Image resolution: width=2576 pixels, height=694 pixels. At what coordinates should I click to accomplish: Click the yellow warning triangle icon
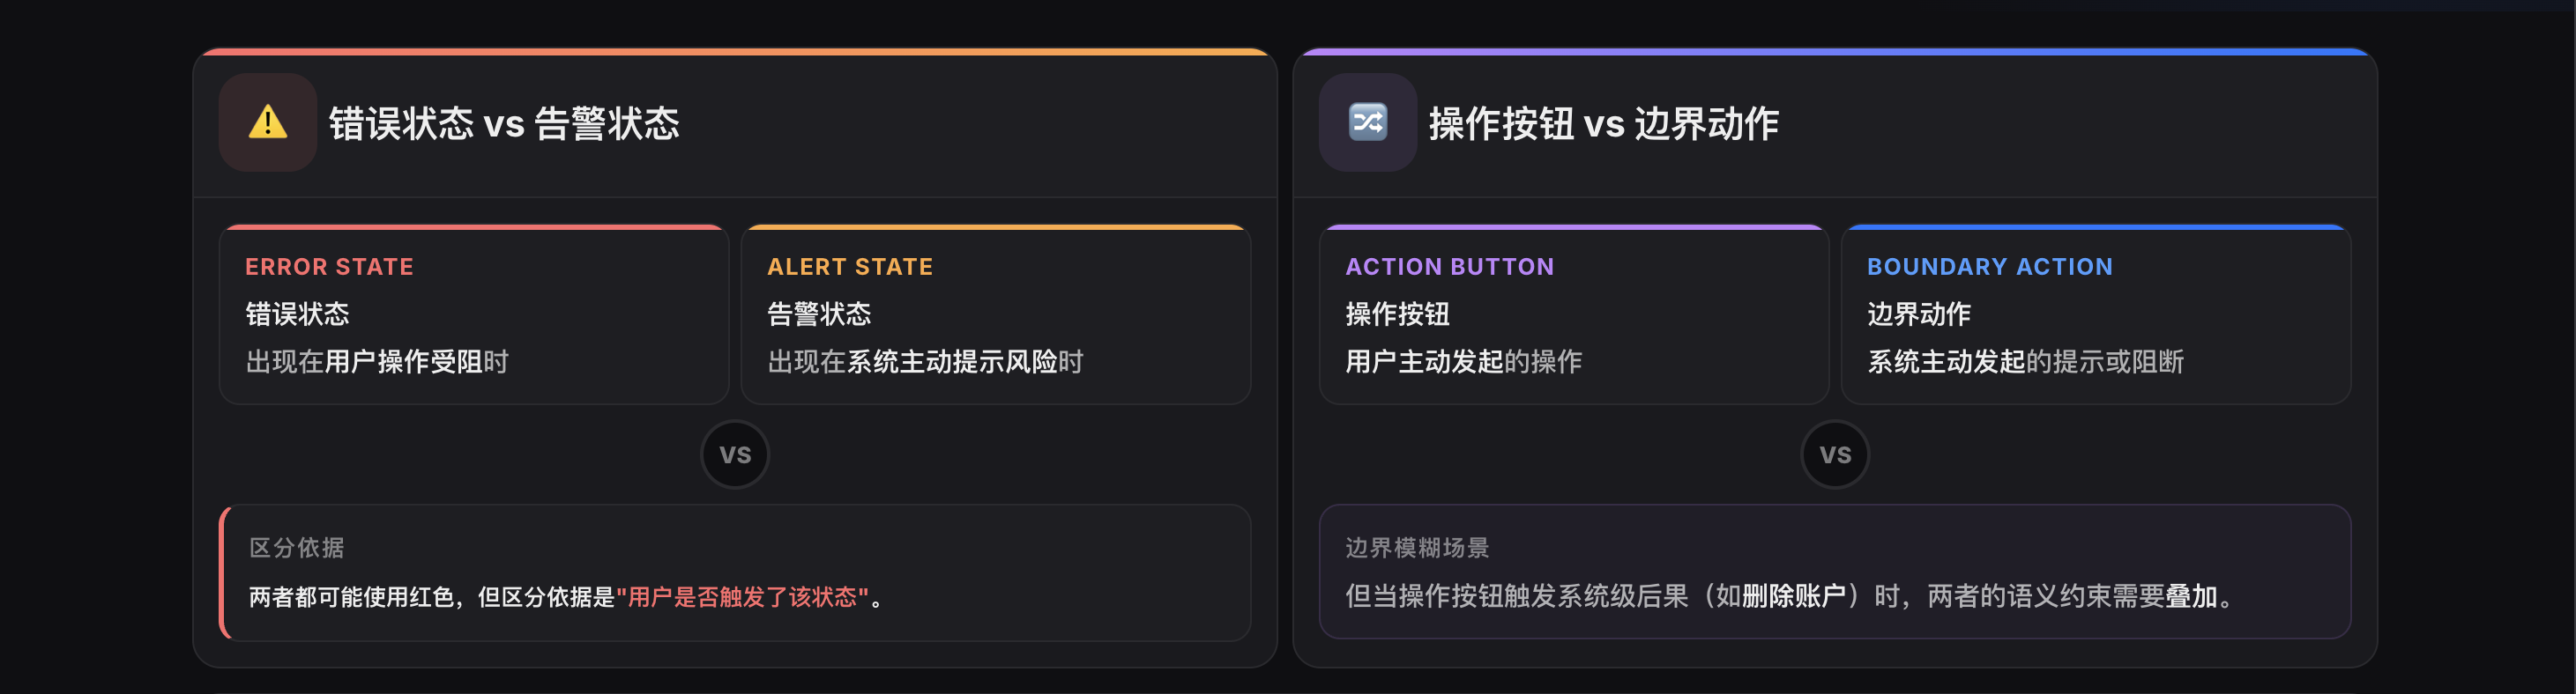click(x=267, y=122)
